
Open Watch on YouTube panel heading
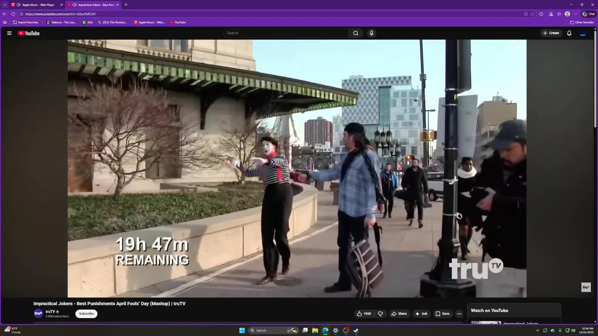(x=489, y=310)
